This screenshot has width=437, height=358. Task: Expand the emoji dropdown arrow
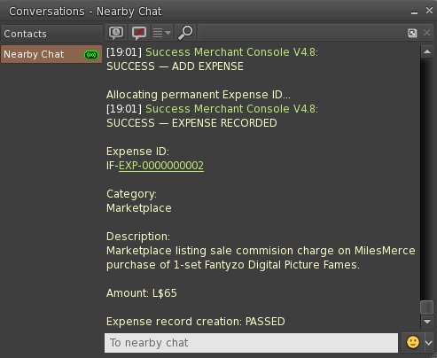[x=429, y=343]
